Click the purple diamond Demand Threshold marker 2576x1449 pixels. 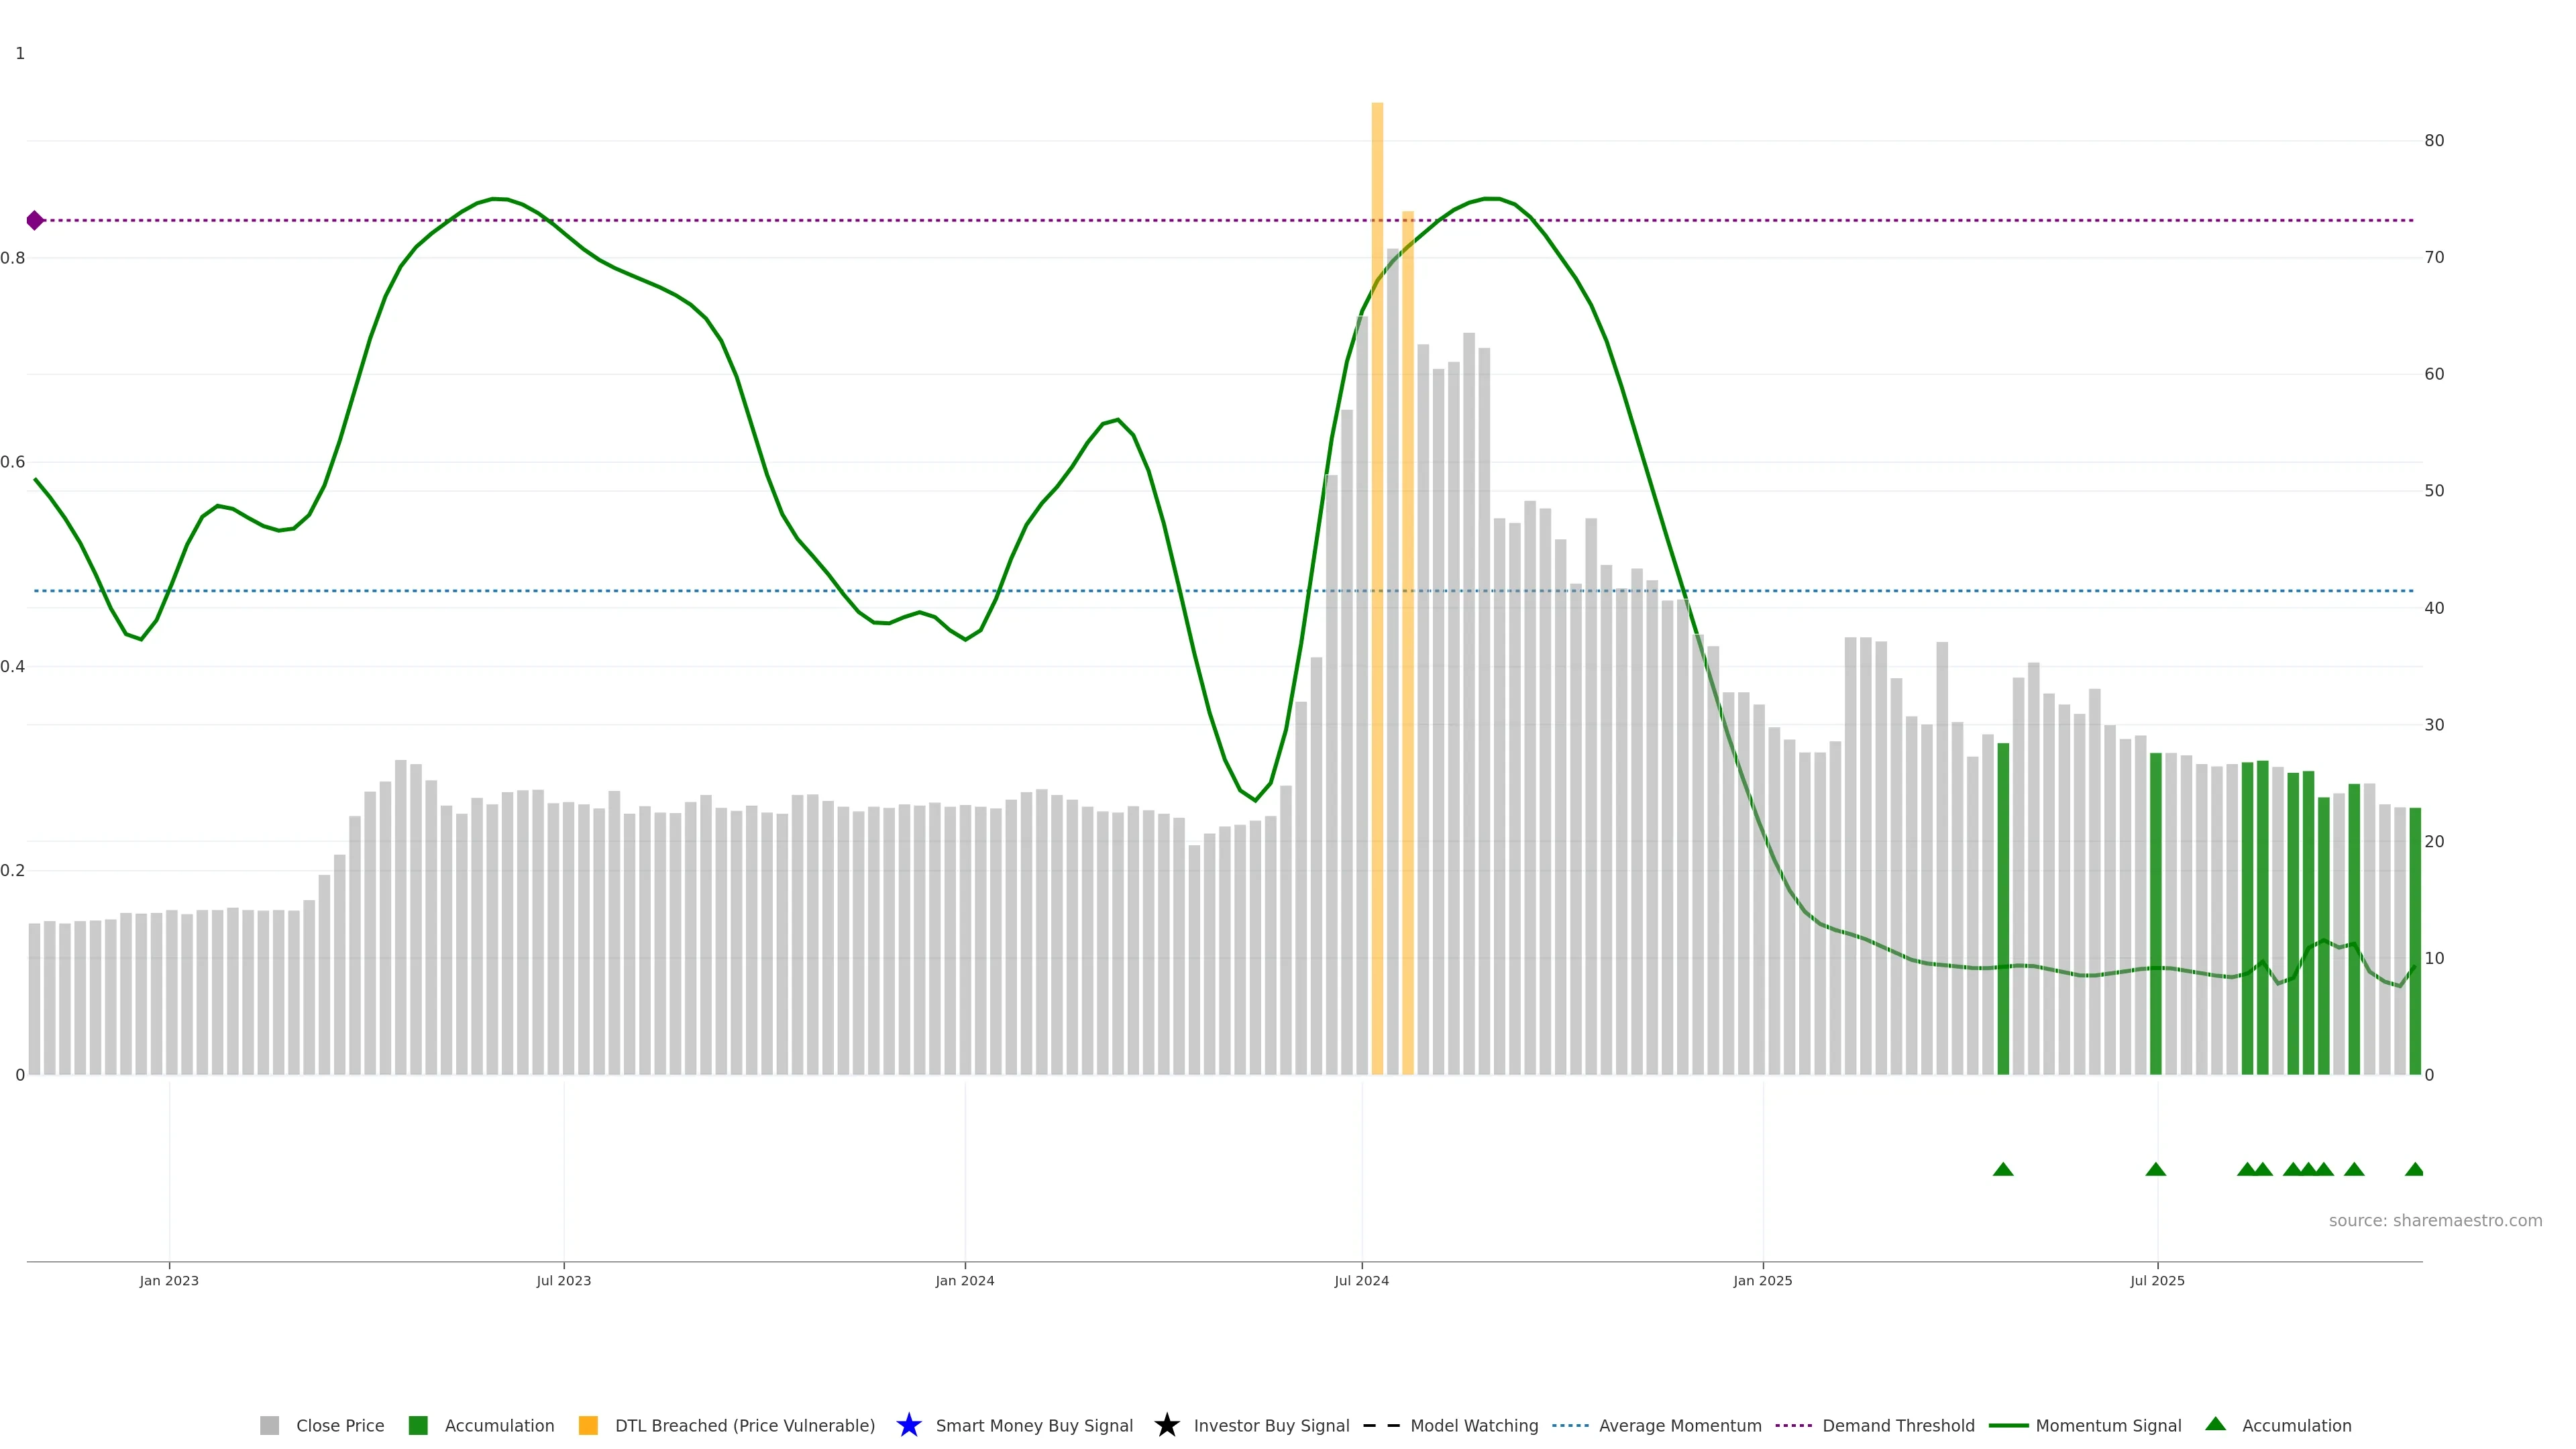(35, 220)
